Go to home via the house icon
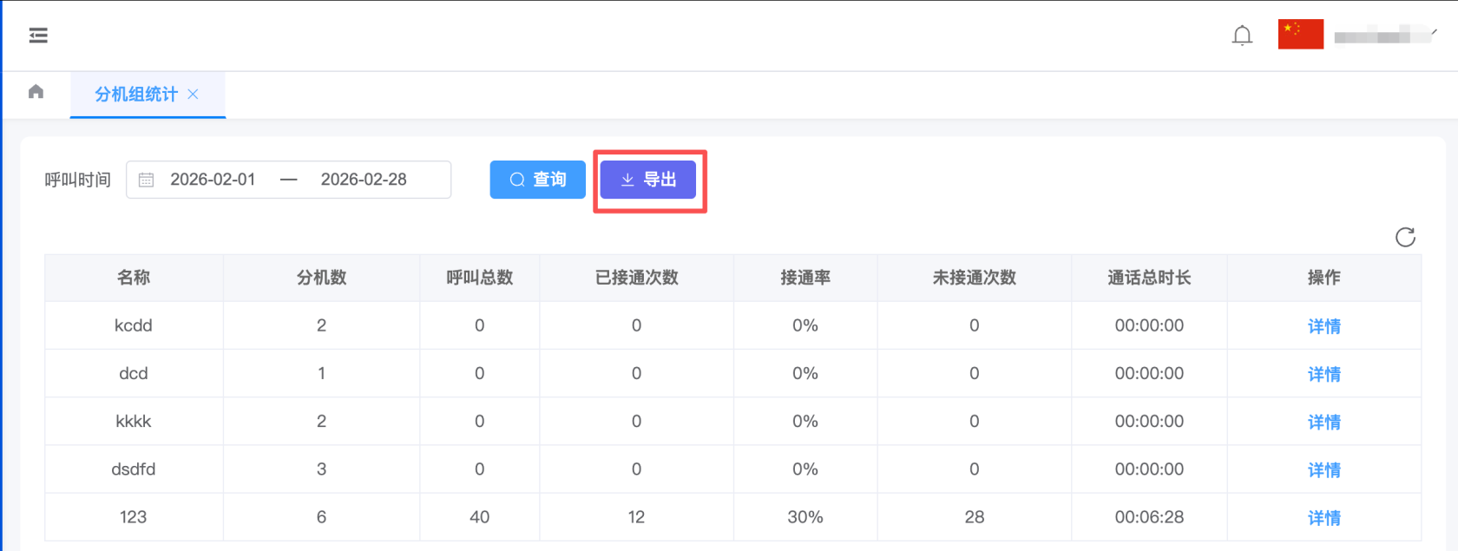Screen dimensions: 1458x551 click(x=36, y=92)
